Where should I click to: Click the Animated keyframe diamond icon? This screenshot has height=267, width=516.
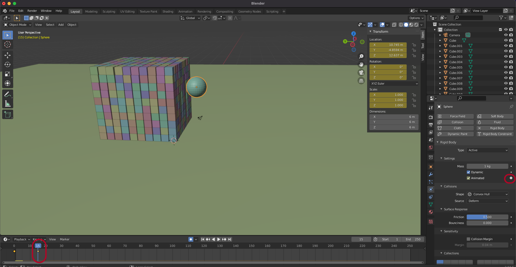(x=511, y=178)
